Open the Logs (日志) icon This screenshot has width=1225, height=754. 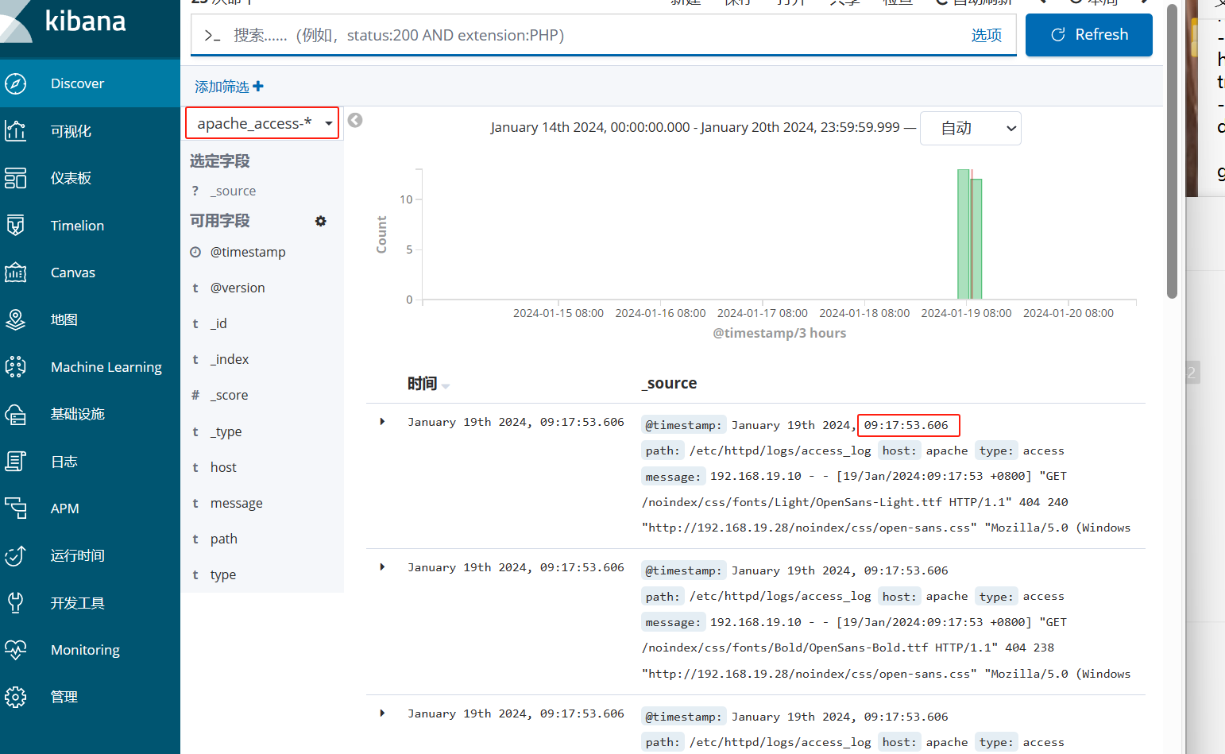[x=16, y=462]
